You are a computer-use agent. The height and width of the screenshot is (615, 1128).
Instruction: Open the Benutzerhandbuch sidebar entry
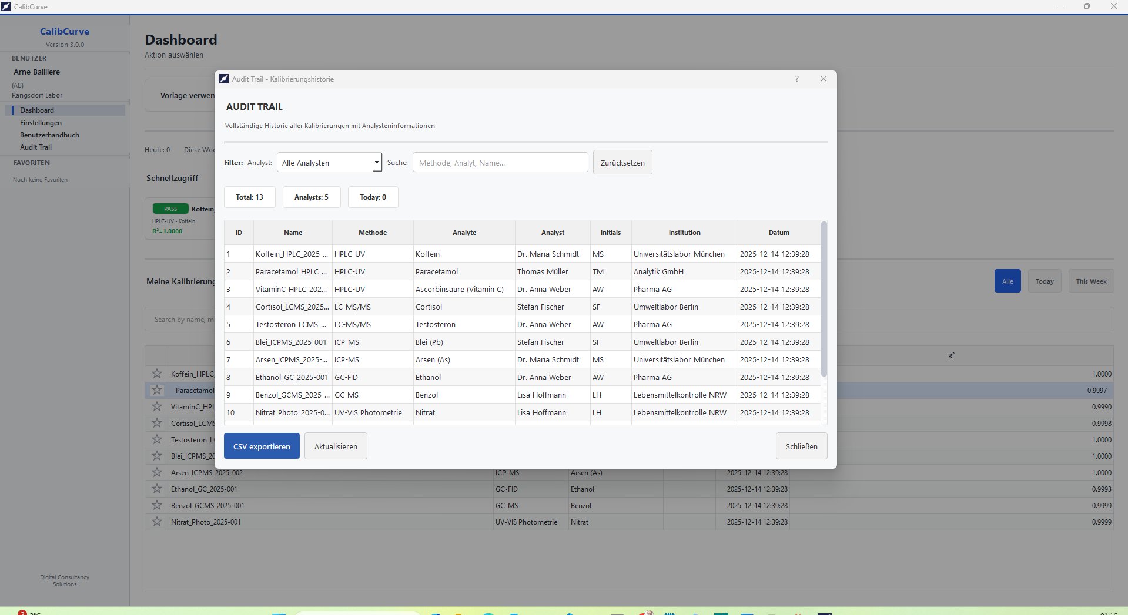tap(50, 135)
